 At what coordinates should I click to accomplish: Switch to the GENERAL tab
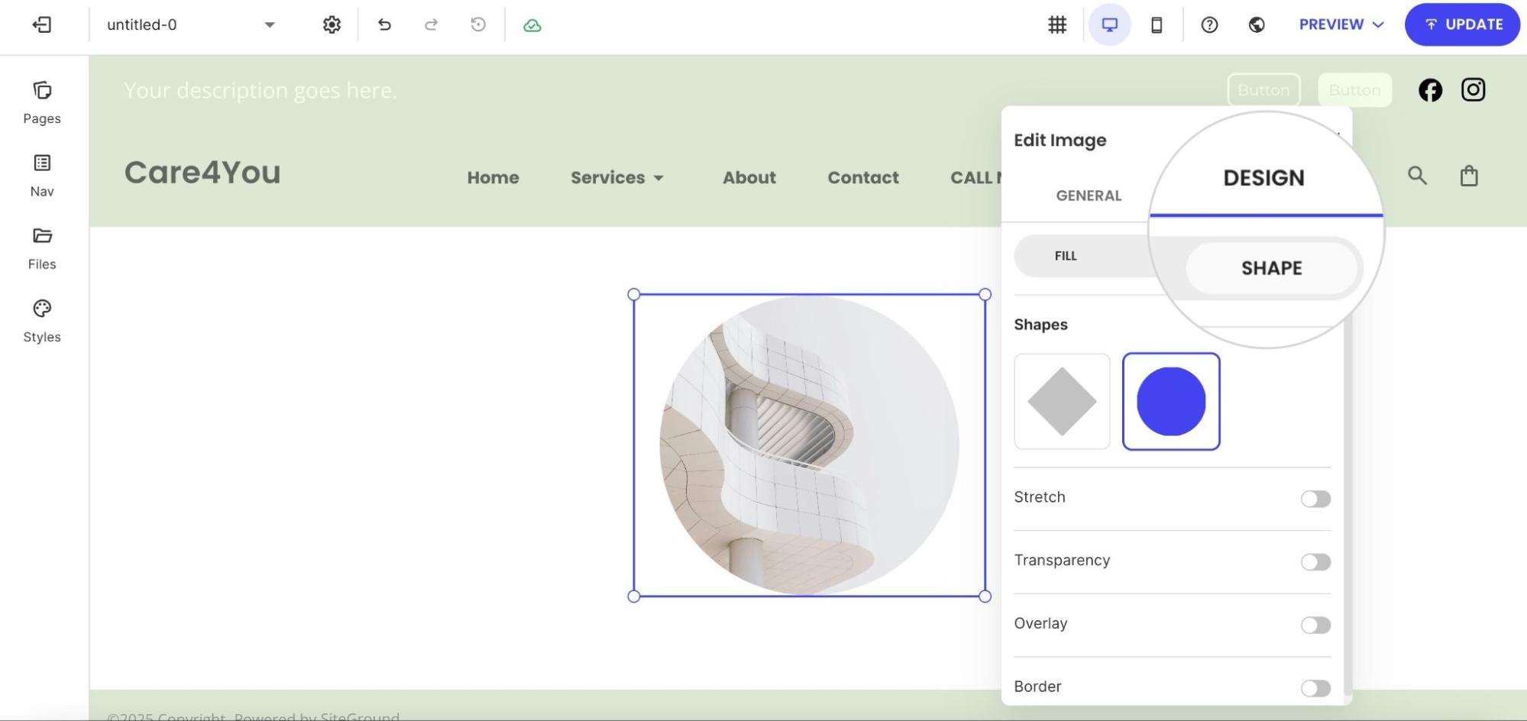[x=1089, y=196]
